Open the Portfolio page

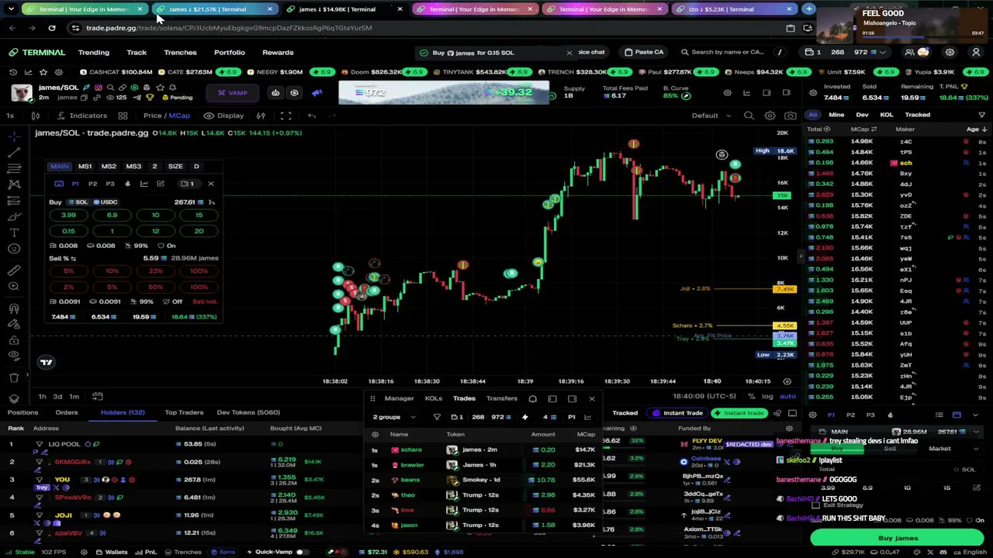229,53
